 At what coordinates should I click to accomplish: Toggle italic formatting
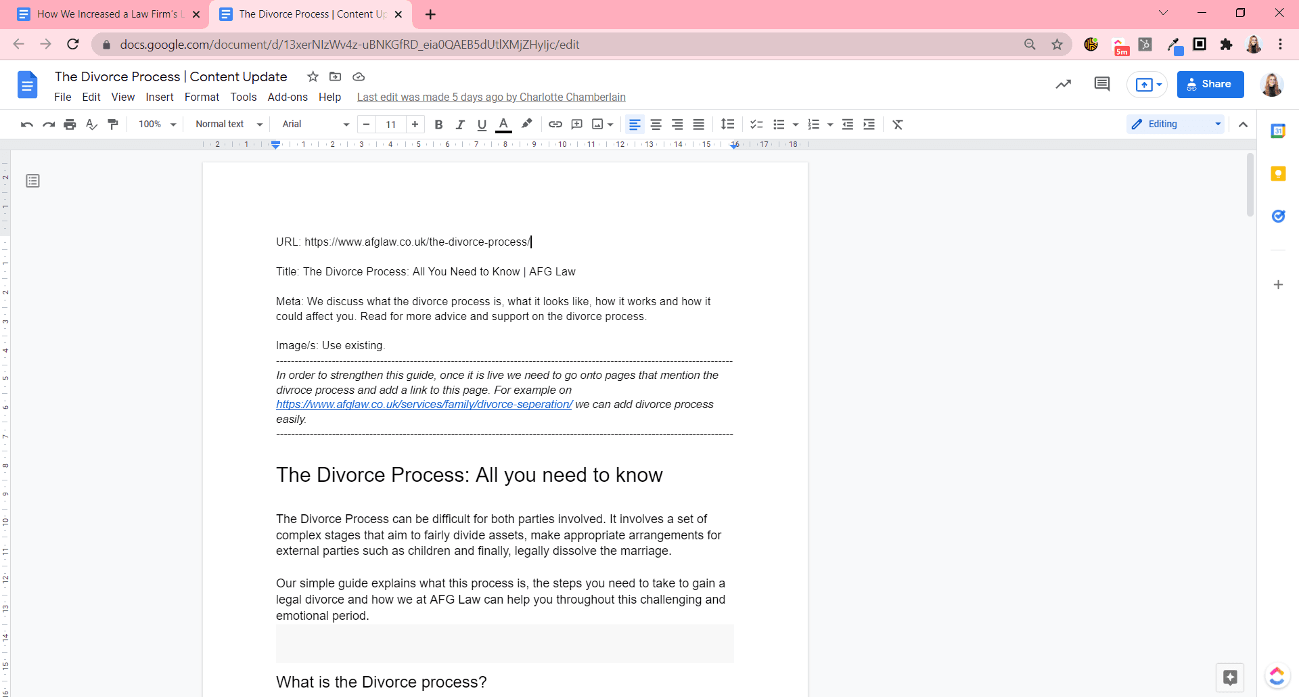460,125
